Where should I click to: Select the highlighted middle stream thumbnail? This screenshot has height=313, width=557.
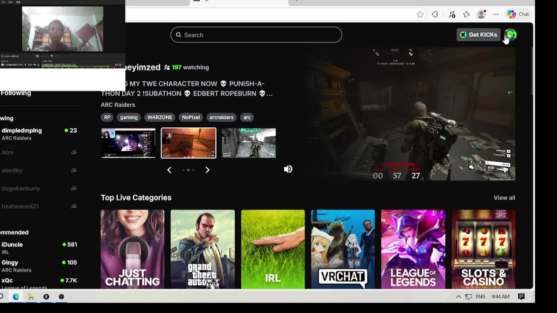tap(188, 143)
